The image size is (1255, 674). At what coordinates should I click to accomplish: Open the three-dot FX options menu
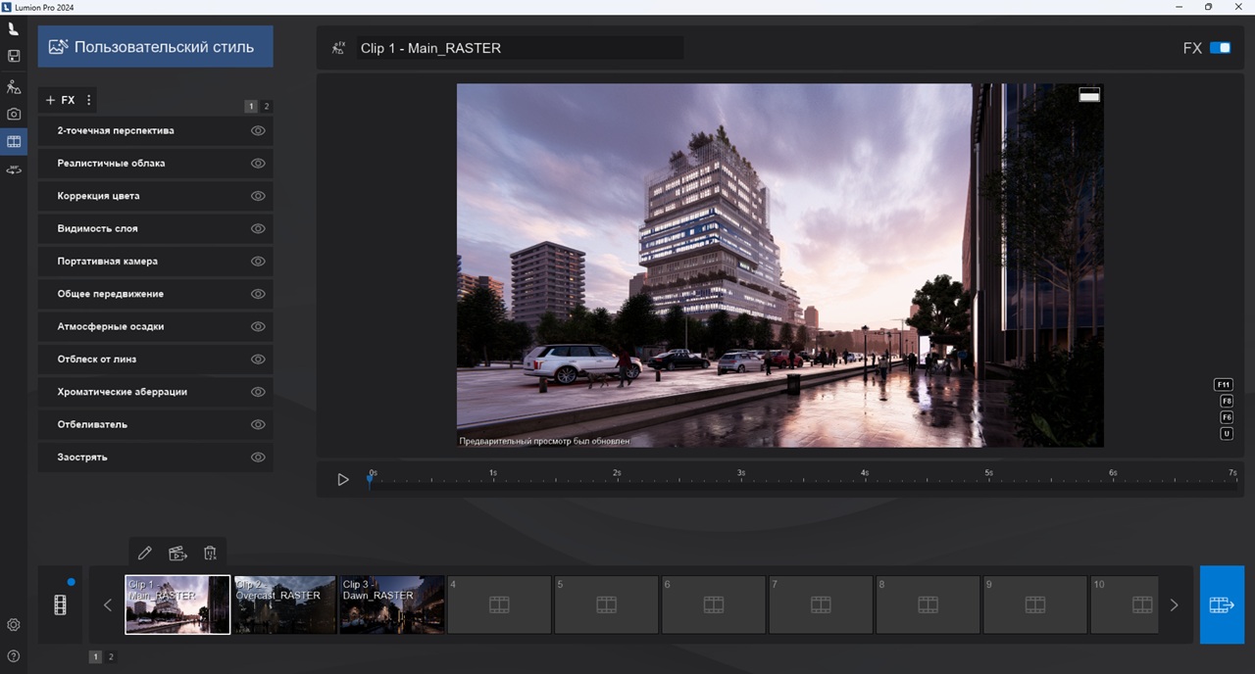point(89,100)
